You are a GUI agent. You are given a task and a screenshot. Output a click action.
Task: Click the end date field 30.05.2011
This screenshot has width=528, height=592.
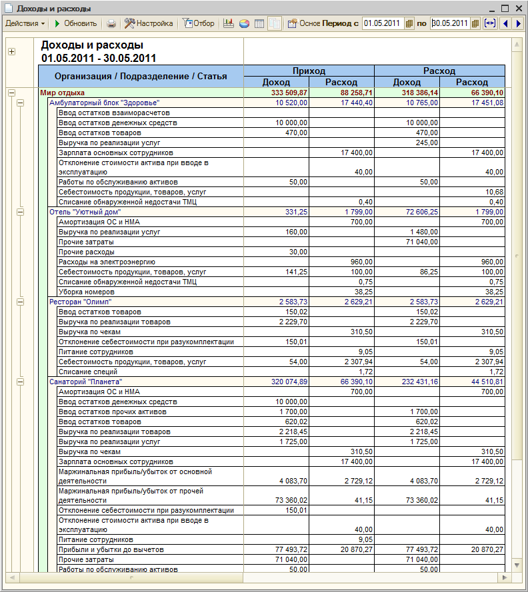450,23
